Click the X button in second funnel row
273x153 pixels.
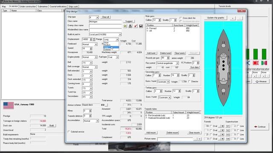(x=223, y=130)
